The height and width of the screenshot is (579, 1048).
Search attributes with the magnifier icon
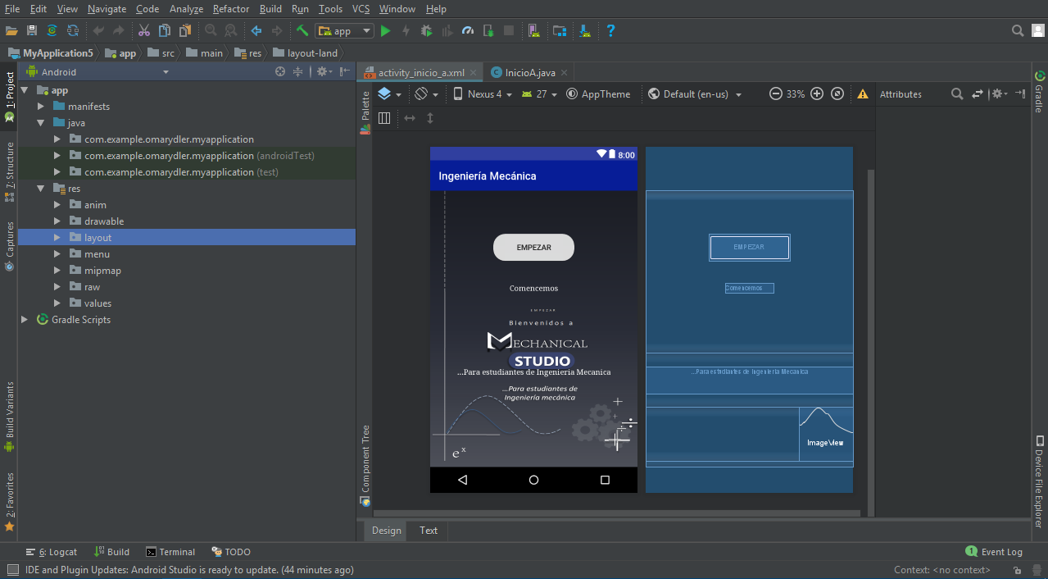(956, 94)
